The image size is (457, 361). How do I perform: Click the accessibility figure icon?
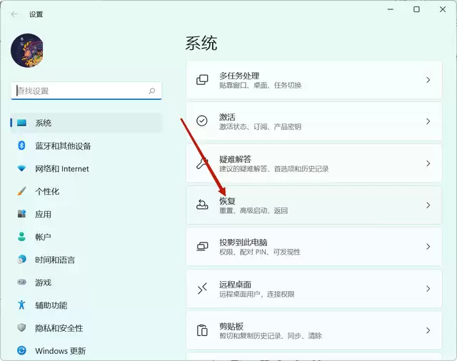pos(21,305)
